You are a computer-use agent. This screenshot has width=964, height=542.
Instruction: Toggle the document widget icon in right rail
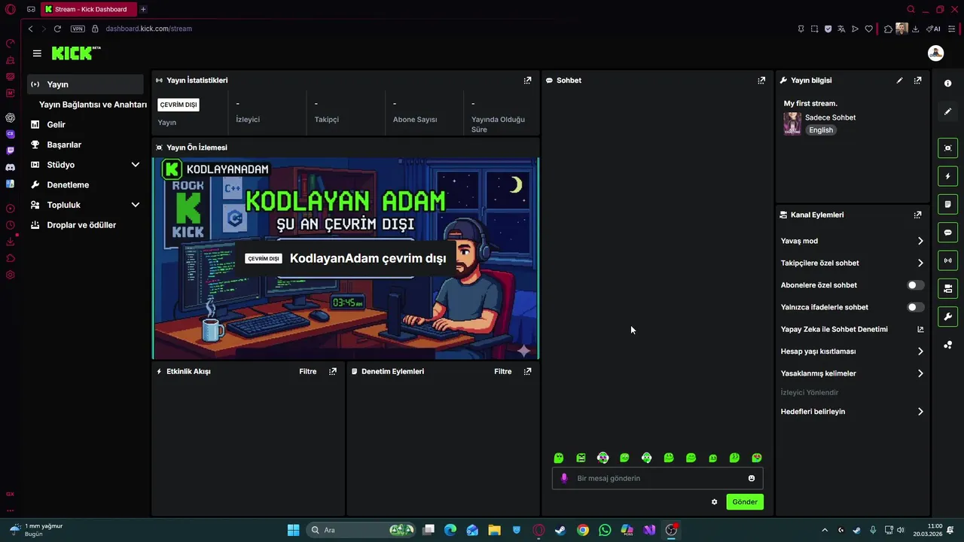click(x=947, y=204)
